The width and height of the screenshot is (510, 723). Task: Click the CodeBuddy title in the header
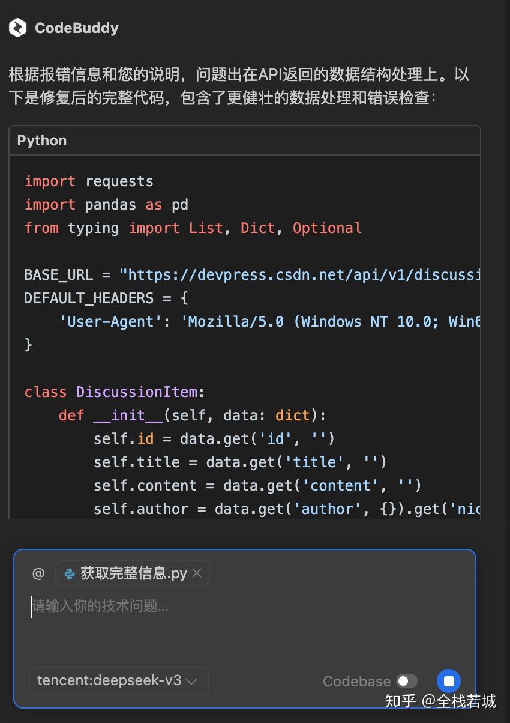coord(77,28)
